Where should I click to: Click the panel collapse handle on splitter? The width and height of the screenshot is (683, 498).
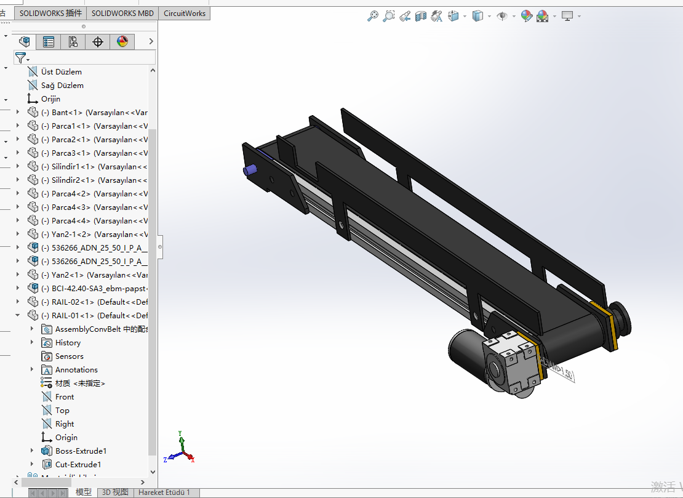(160, 247)
